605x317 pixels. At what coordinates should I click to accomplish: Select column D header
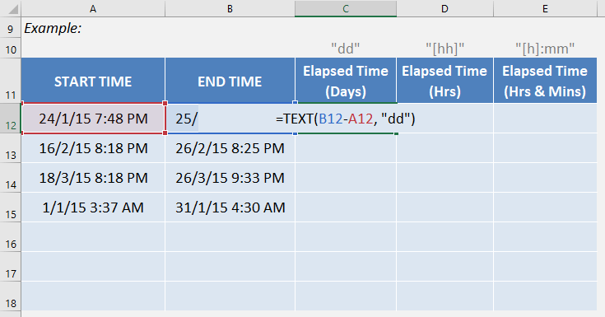point(444,8)
